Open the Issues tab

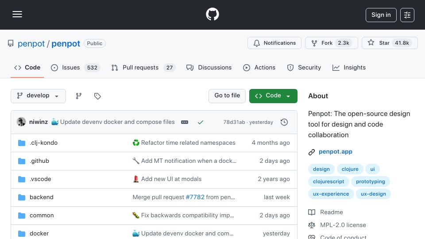[75, 67]
